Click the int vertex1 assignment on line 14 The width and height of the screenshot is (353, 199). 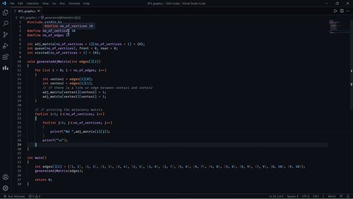tap(67, 79)
